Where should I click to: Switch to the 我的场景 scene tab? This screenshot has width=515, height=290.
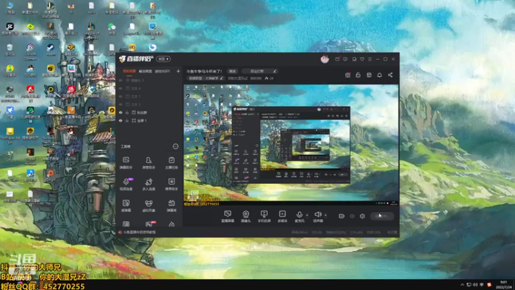coord(129,71)
